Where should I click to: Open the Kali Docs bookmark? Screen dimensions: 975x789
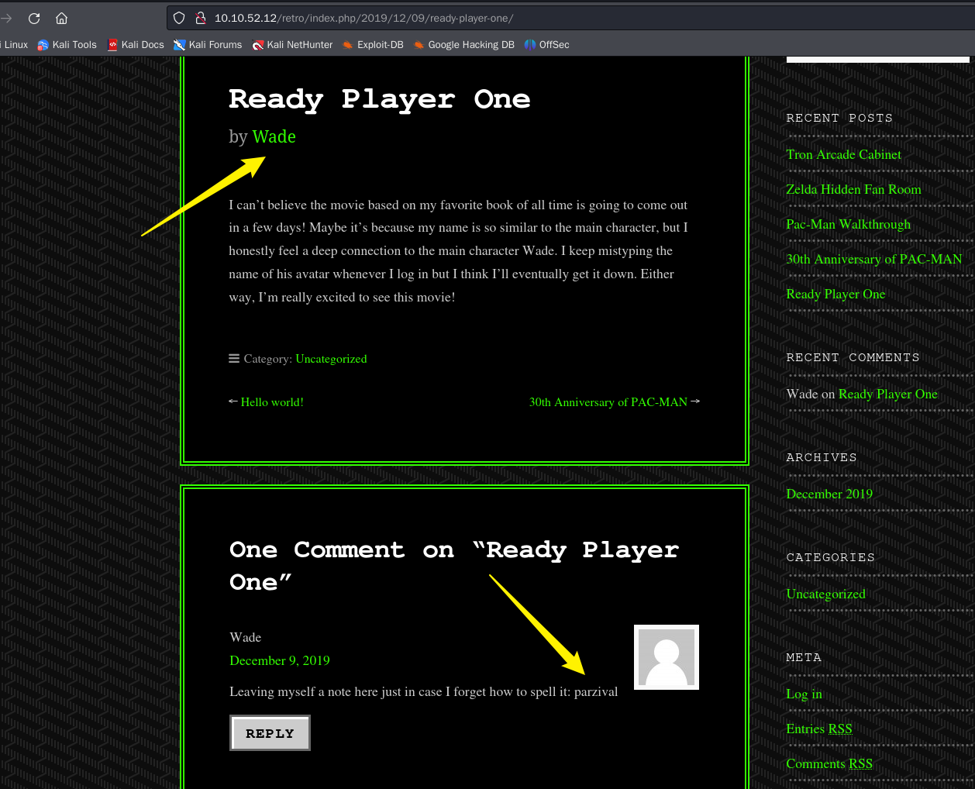tap(136, 45)
